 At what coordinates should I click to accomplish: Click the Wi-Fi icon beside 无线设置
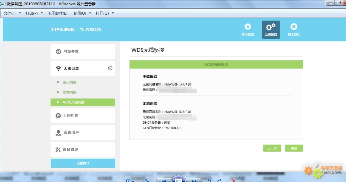[58, 69]
